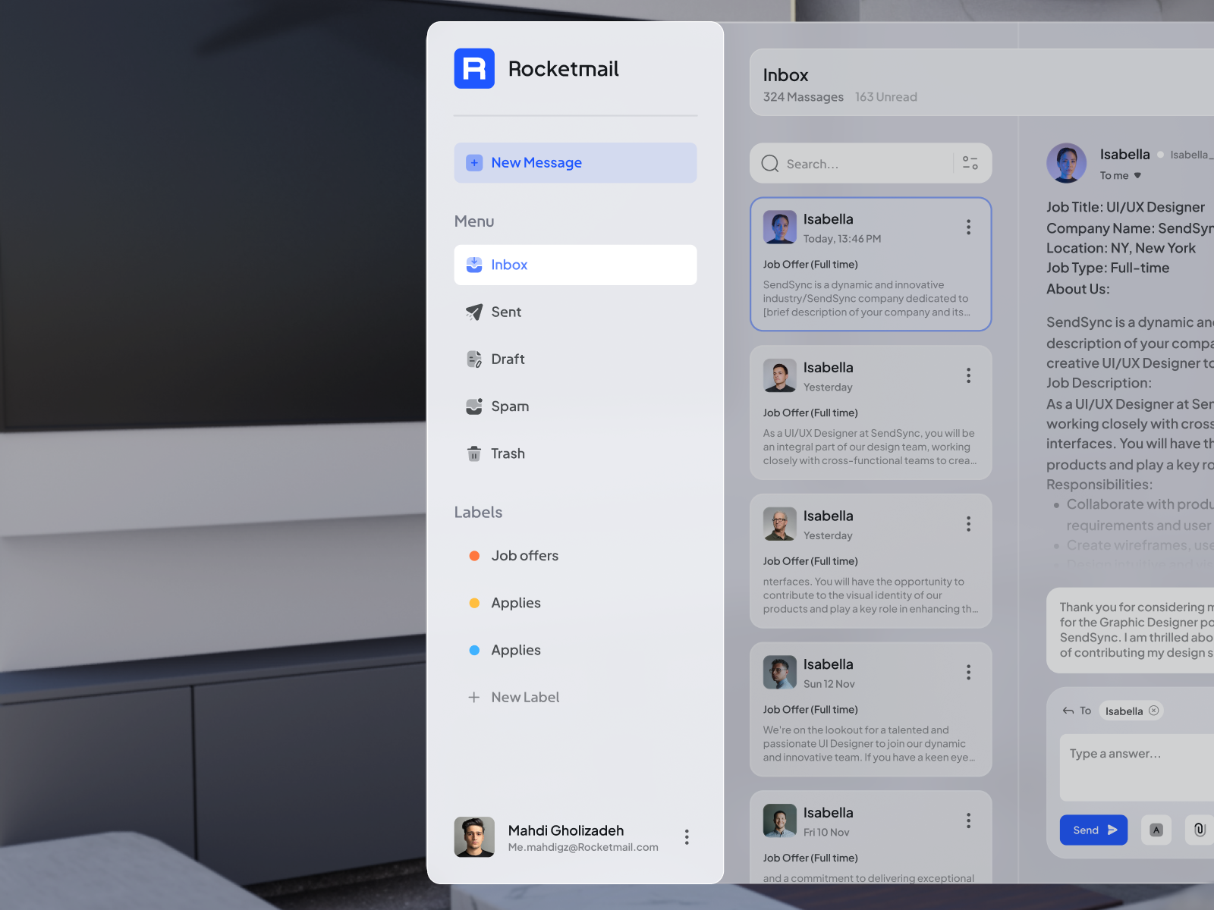
Task: Select the Inbox icon in the sidebar
Action: (474, 265)
